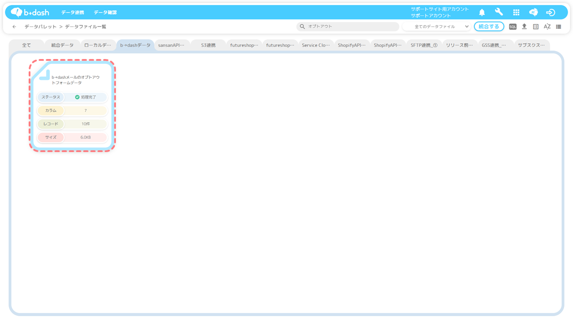This screenshot has width=573, height=322.
Task: Click the データファイル一覧 breadcrumb
Action: coord(86,27)
